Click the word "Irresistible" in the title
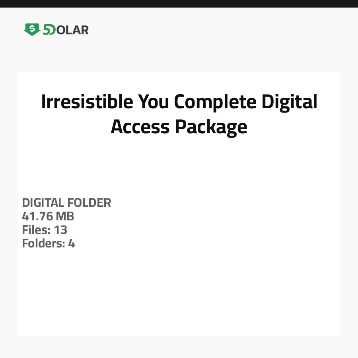This screenshot has width=358, height=358. pyautogui.click(x=87, y=102)
